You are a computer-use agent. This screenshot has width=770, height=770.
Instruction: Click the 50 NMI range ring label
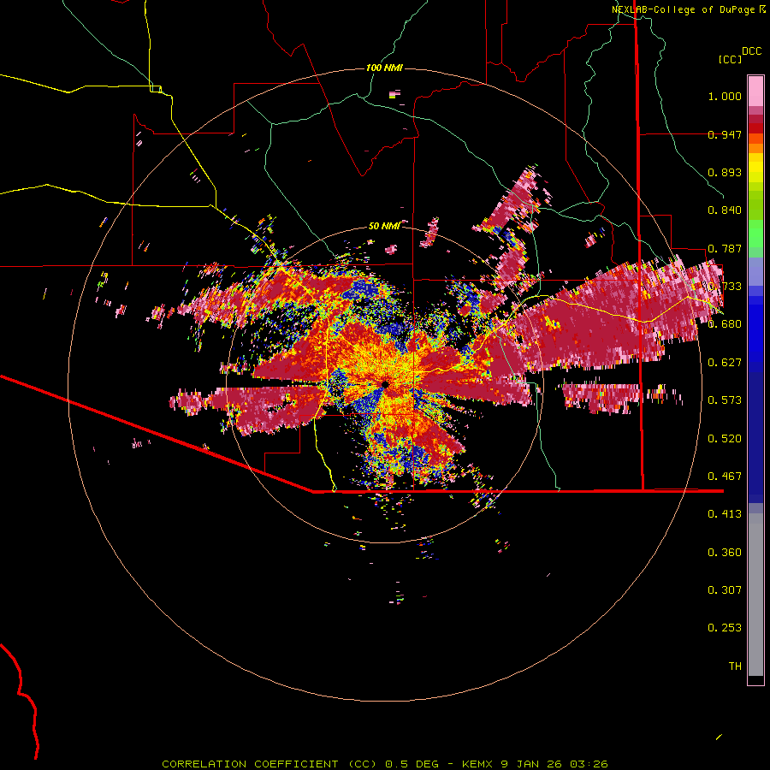click(x=384, y=226)
